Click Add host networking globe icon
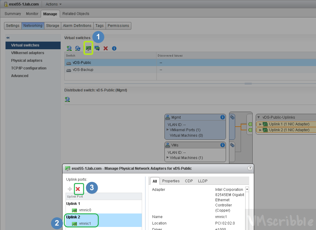 [x=69, y=48]
